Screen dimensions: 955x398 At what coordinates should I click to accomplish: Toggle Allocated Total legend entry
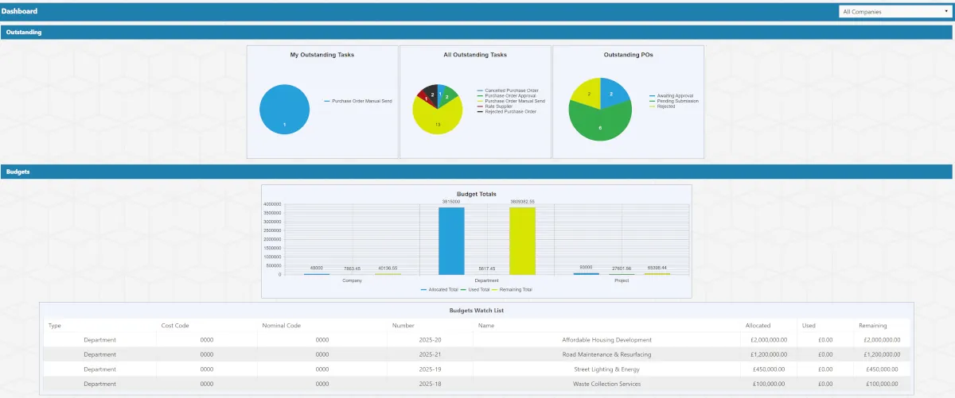[439, 290]
